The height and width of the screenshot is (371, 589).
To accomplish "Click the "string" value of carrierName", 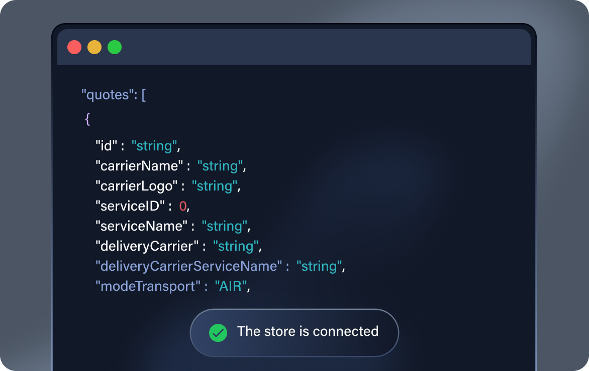I will point(220,166).
